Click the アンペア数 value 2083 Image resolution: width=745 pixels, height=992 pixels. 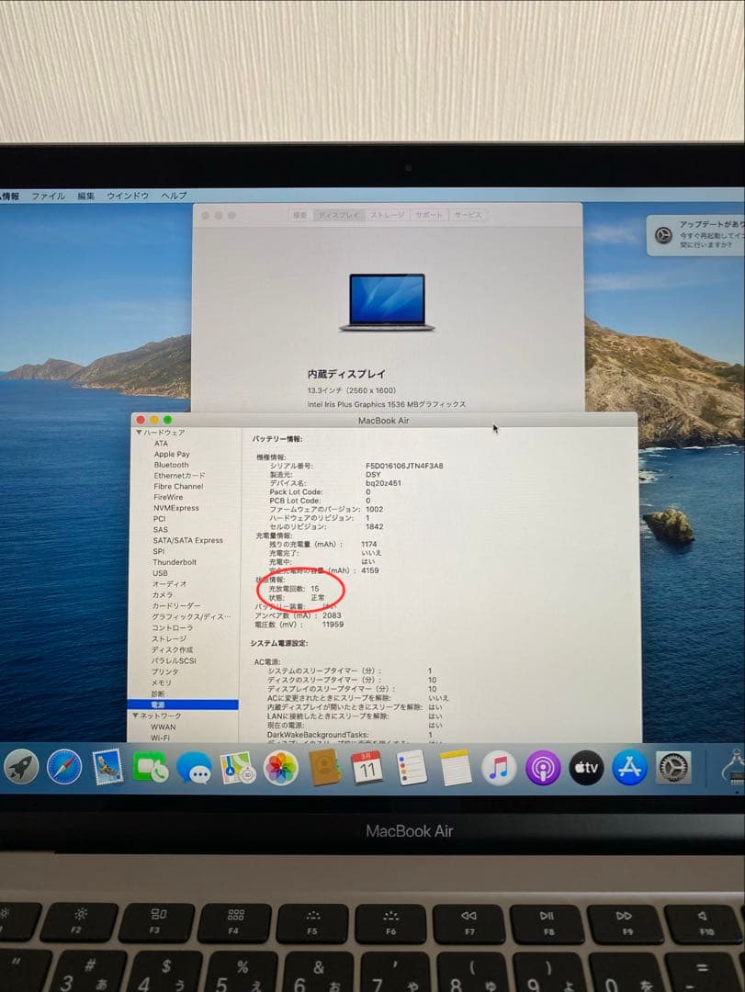332,614
